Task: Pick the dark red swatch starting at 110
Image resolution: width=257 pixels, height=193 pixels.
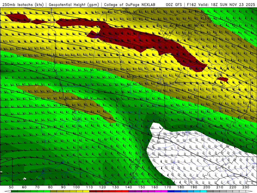Action: (93, 191)
